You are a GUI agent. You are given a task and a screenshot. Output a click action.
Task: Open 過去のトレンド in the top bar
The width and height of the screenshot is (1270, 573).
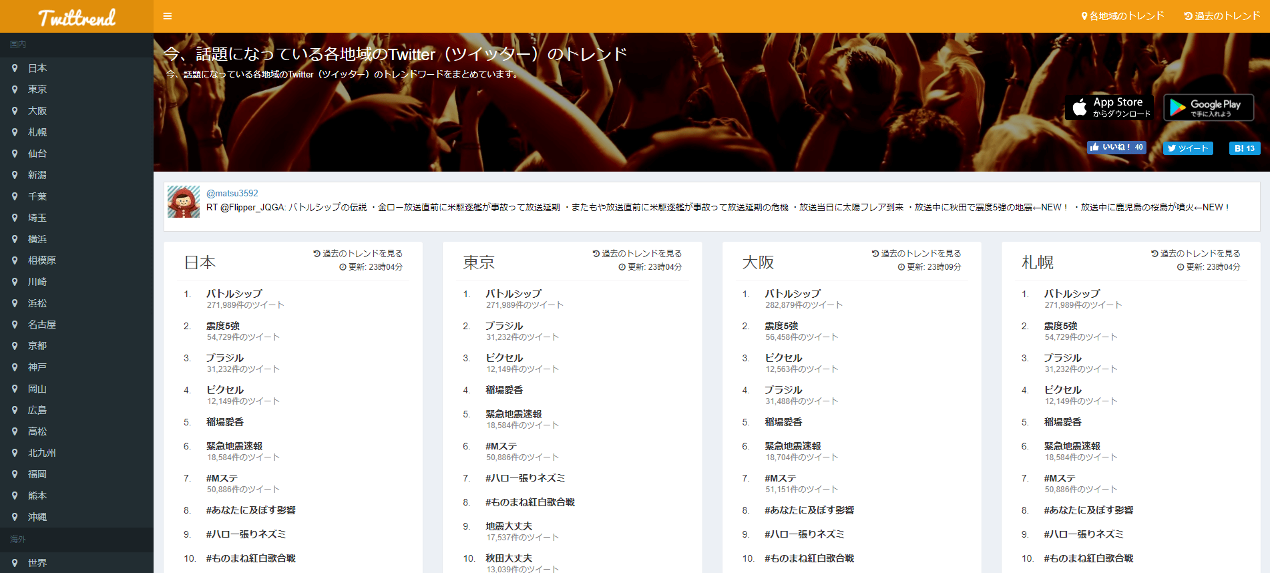[1222, 16]
